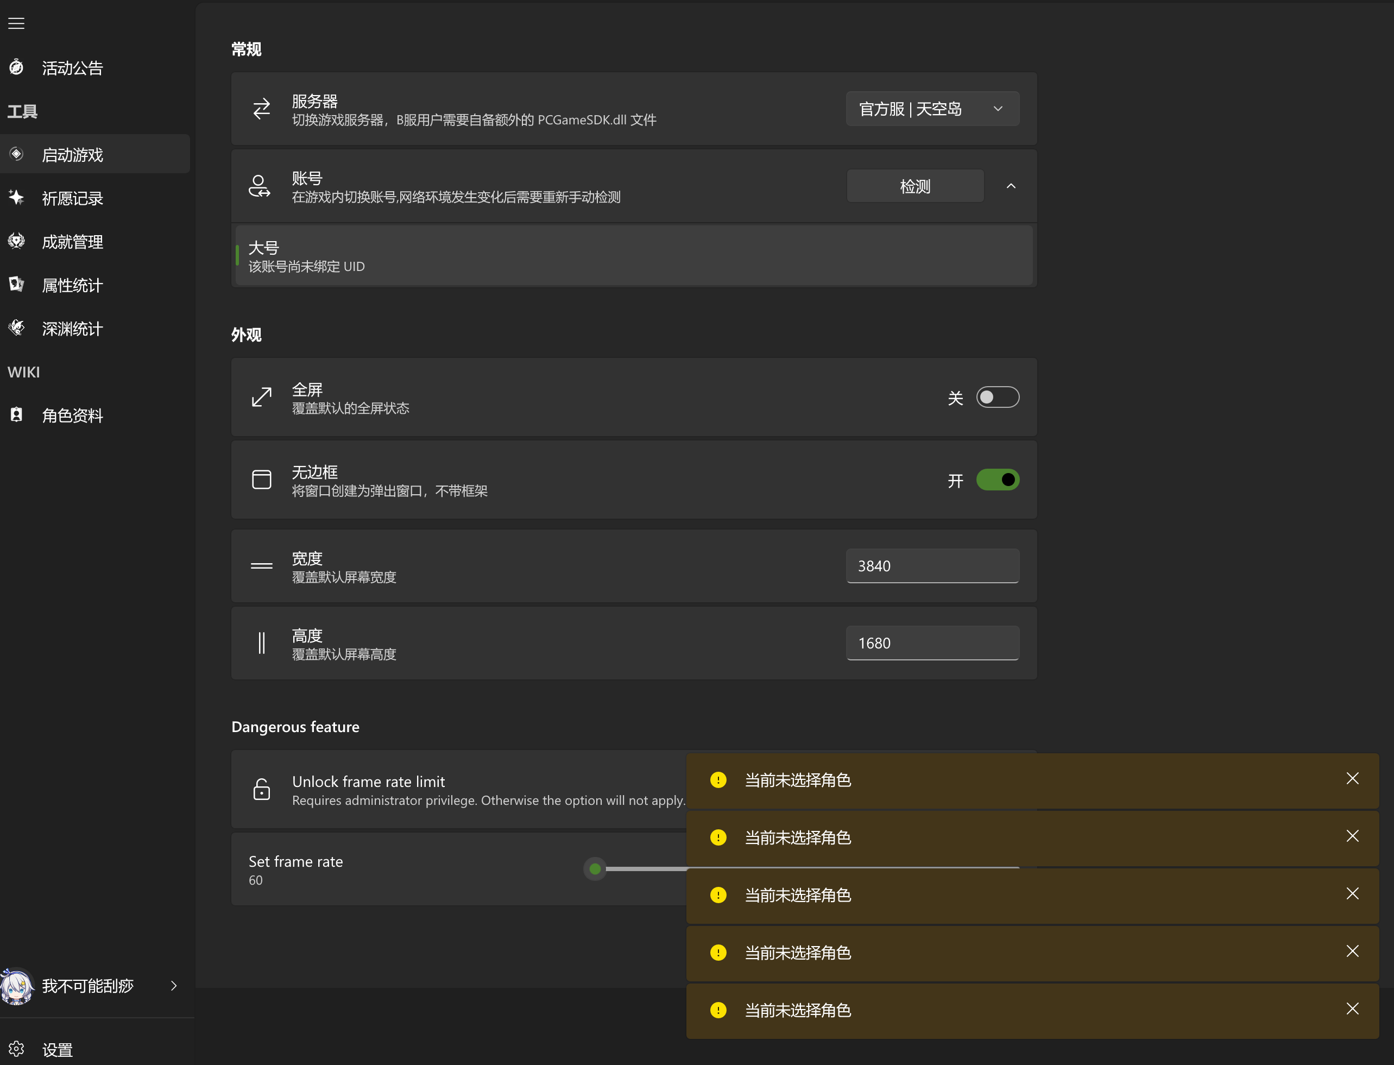1394x1065 pixels.
Task: Click the server switch arrows icon
Action: (x=261, y=109)
